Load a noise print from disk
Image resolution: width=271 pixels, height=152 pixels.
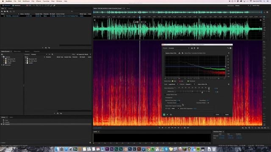click(183, 53)
